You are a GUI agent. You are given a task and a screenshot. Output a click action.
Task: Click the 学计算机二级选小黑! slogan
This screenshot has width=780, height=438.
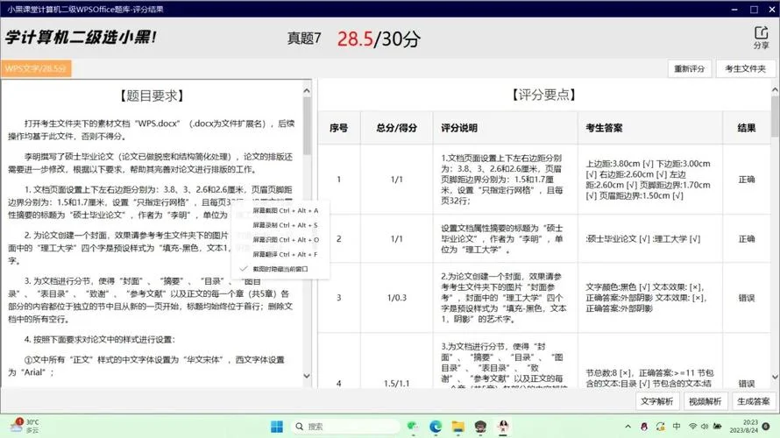coord(82,37)
